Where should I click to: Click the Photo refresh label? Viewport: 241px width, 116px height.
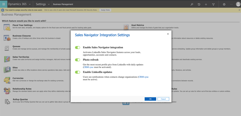(91, 60)
